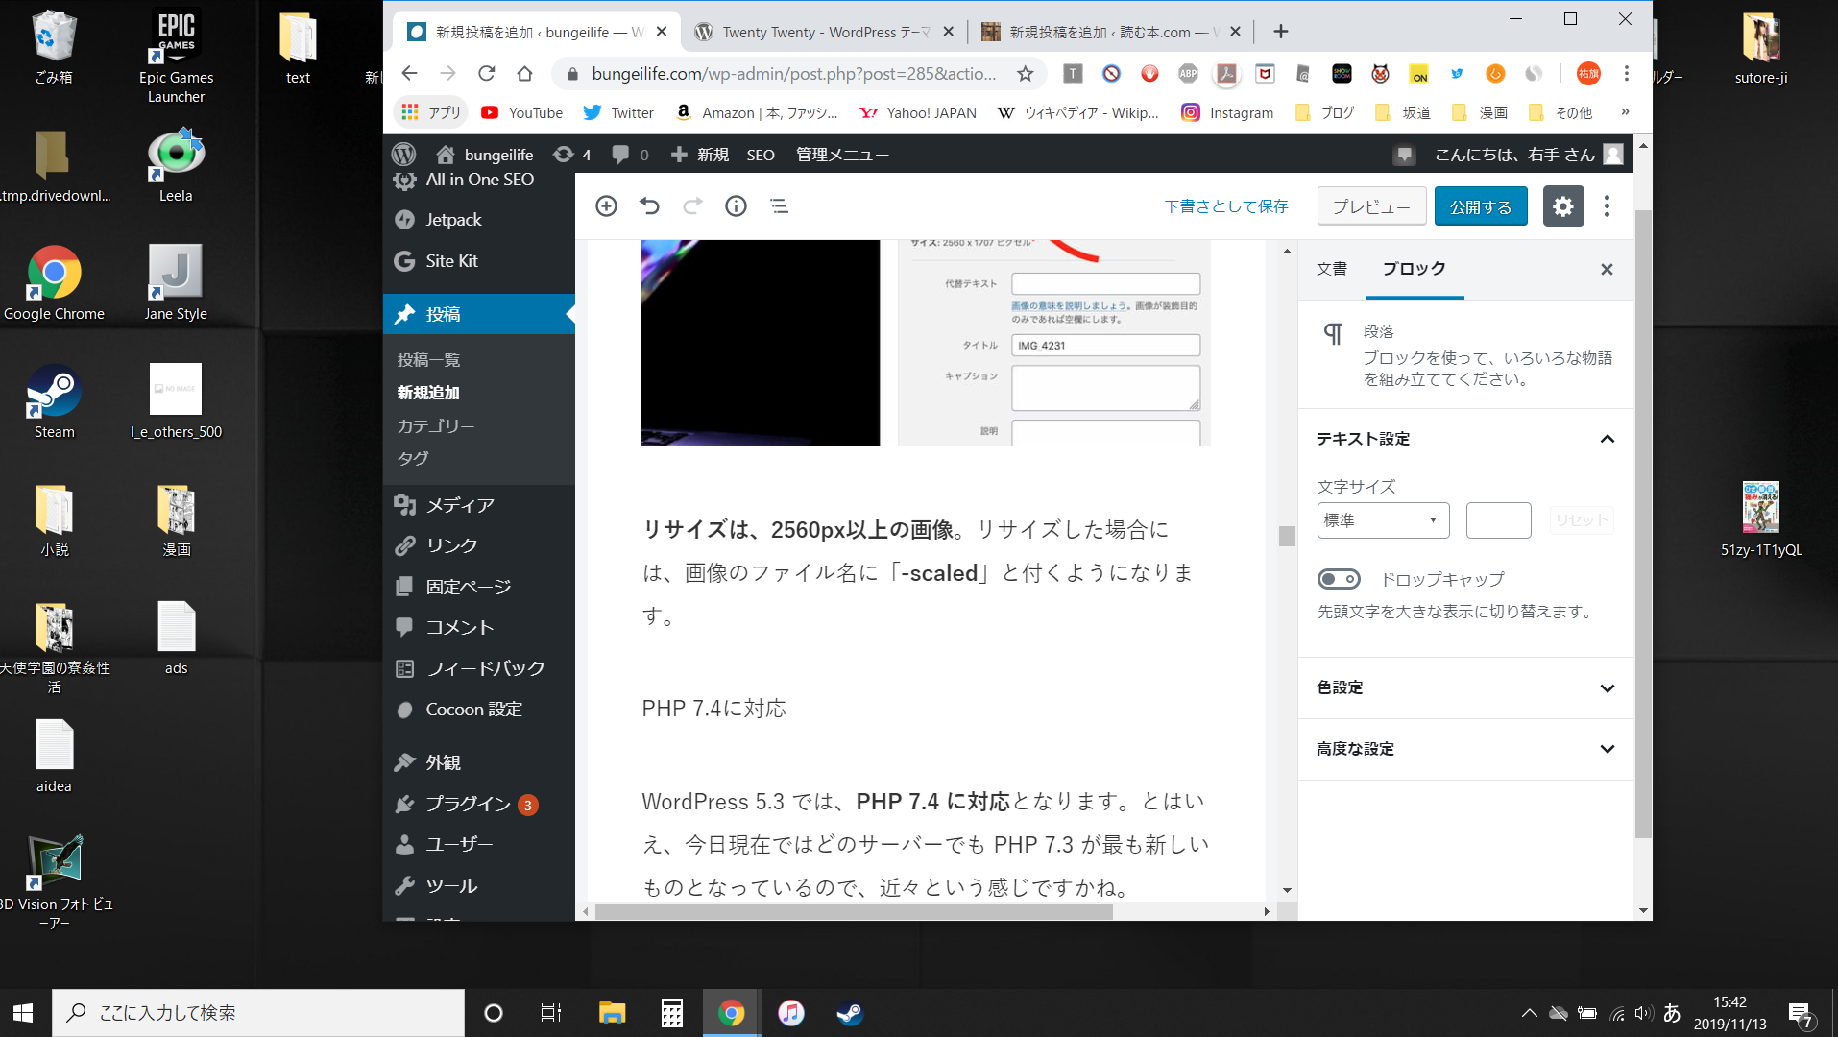Image resolution: width=1838 pixels, height=1037 pixels.
Task: Click the 新規 plus item in admin bar
Action: pos(700,155)
